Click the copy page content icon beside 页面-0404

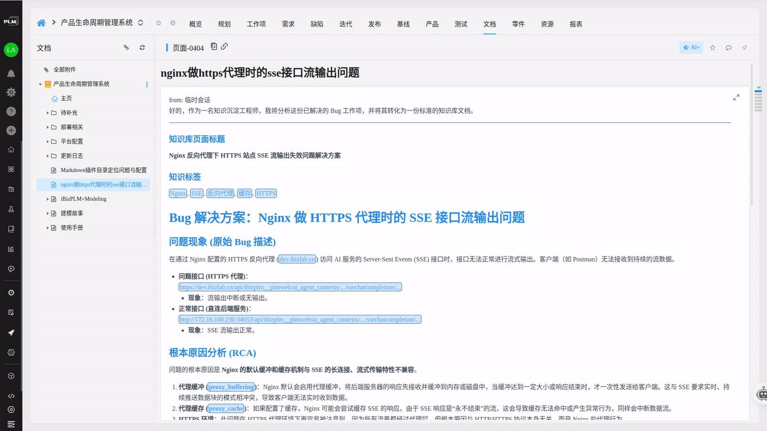point(214,47)
